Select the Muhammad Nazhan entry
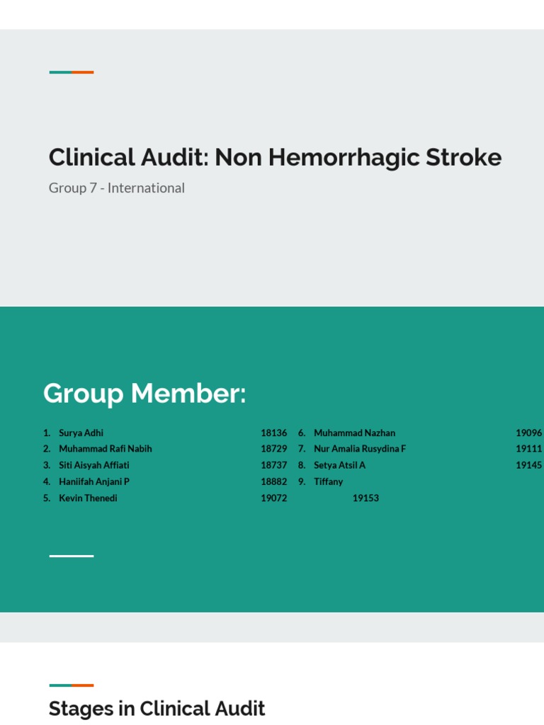The image size is (544, 725). pyautogui.click(x=354, y=433)
